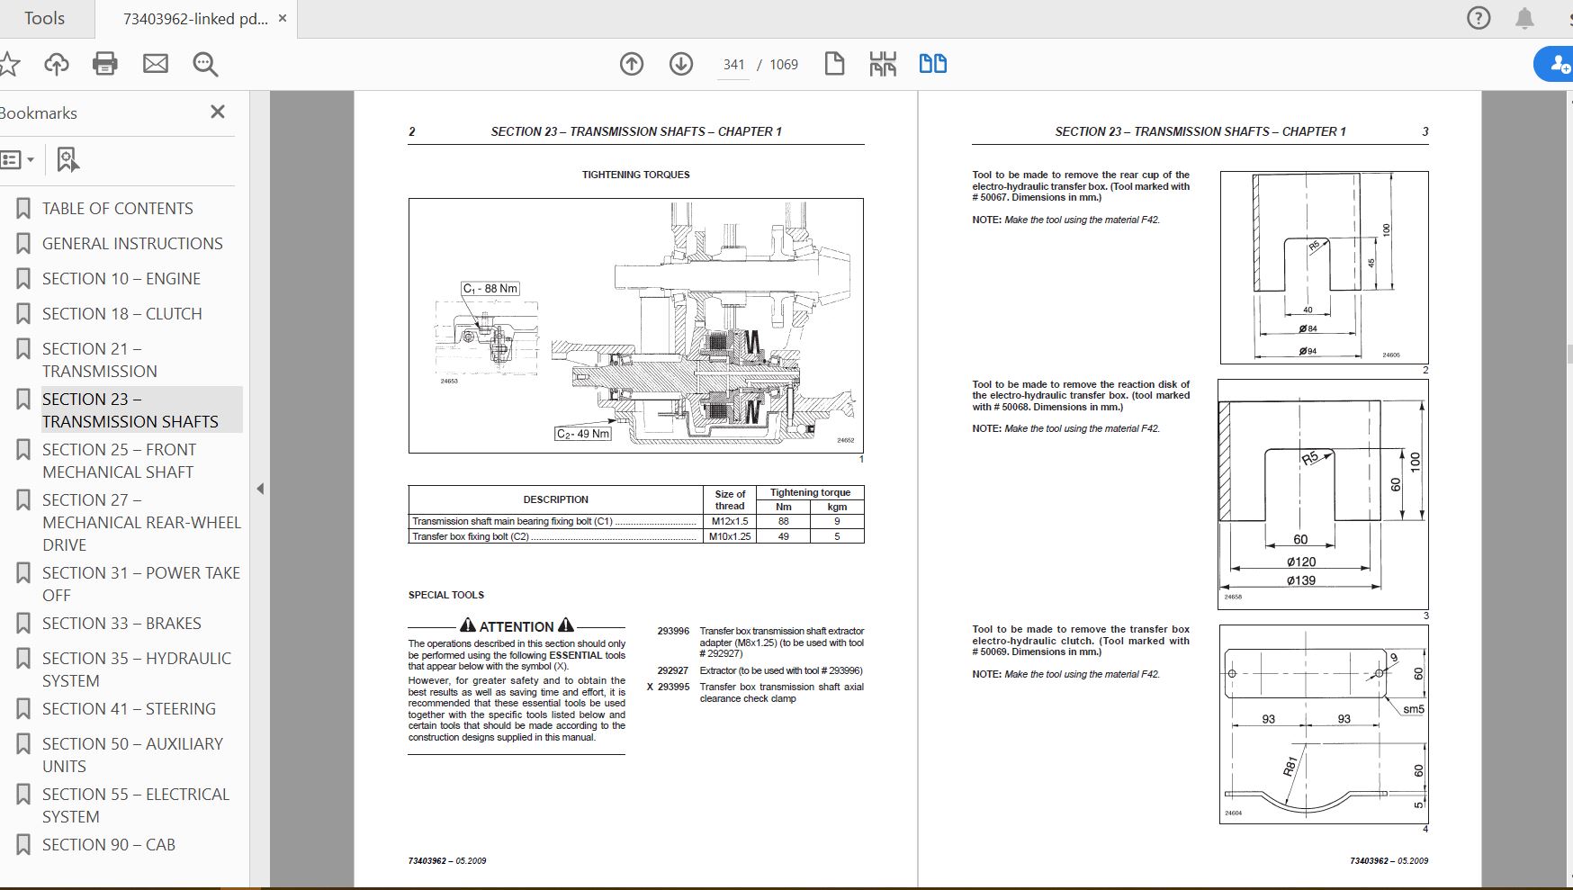Click bookmark icon beside SECTION 10 – ENGINE
The image size is (1573, 890).
23,279
